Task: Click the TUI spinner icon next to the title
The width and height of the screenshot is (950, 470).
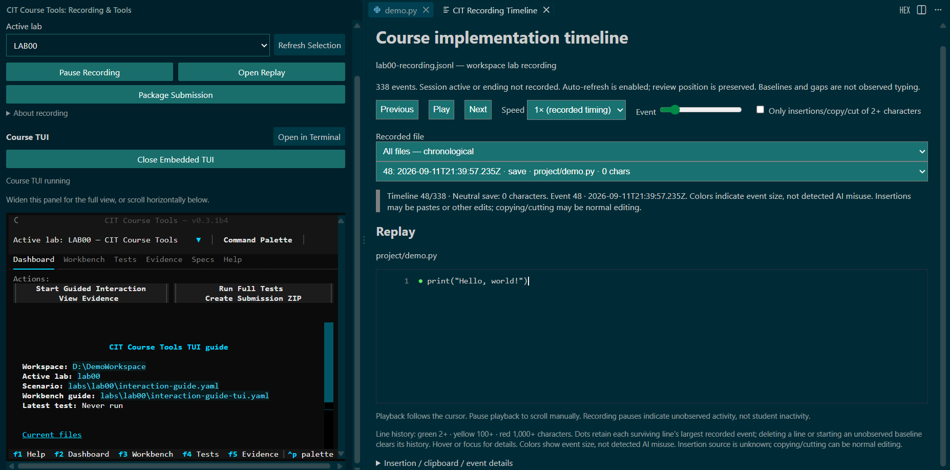Action: pos(16,220)
